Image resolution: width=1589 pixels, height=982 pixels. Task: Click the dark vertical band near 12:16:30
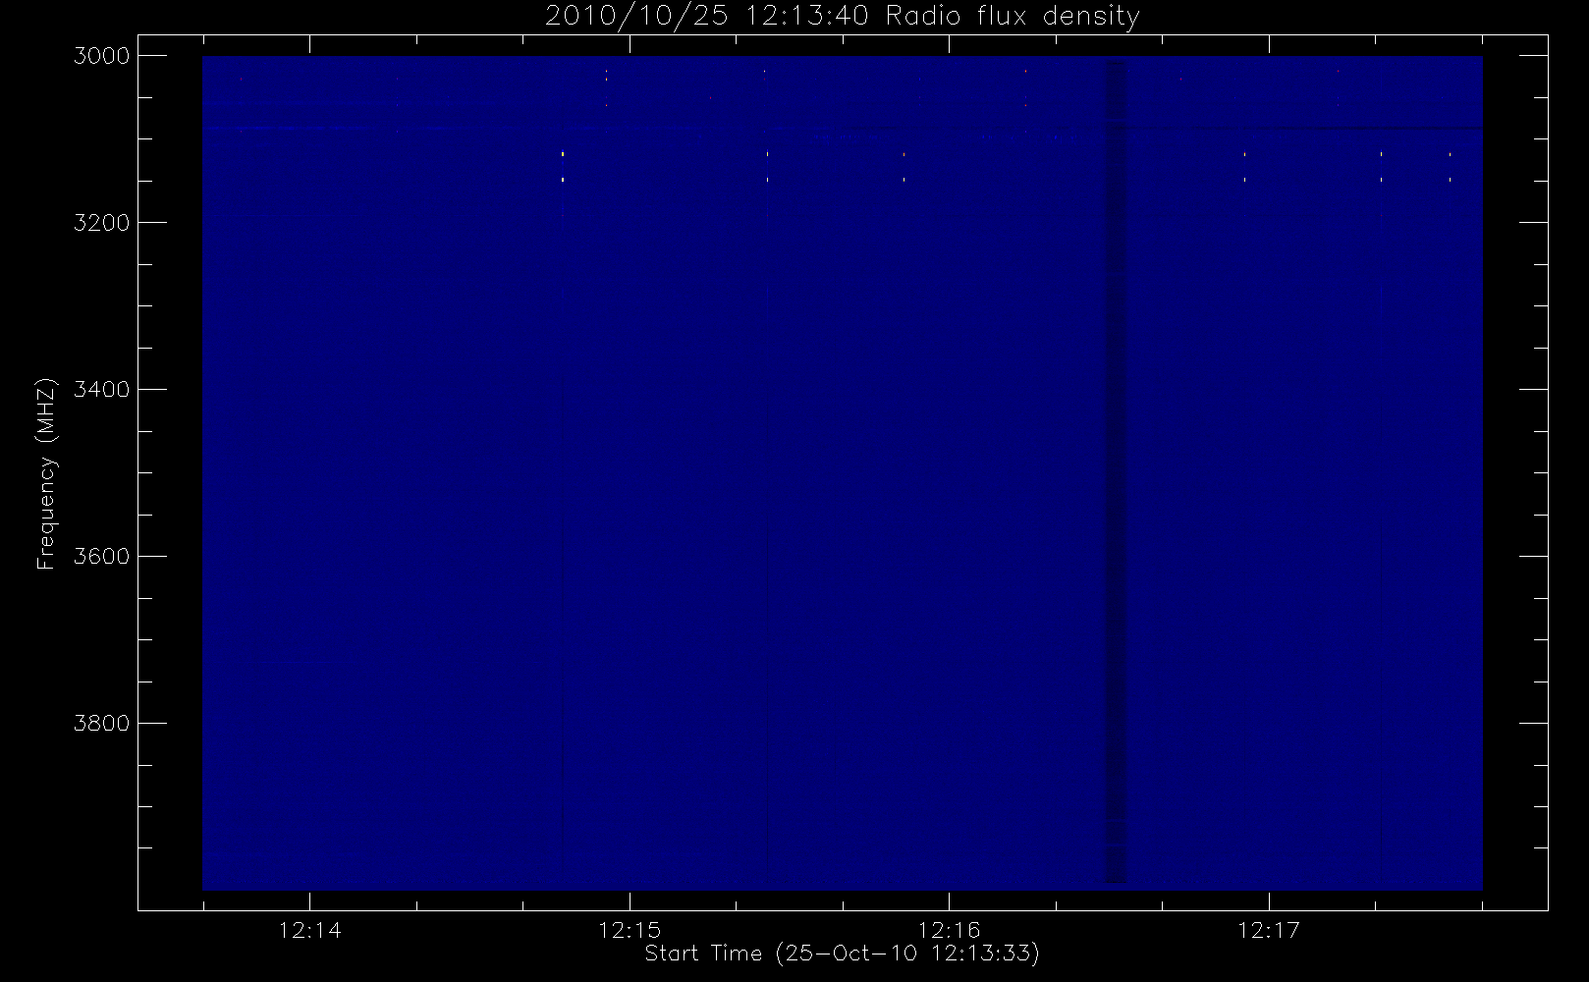click(1116, 472)
